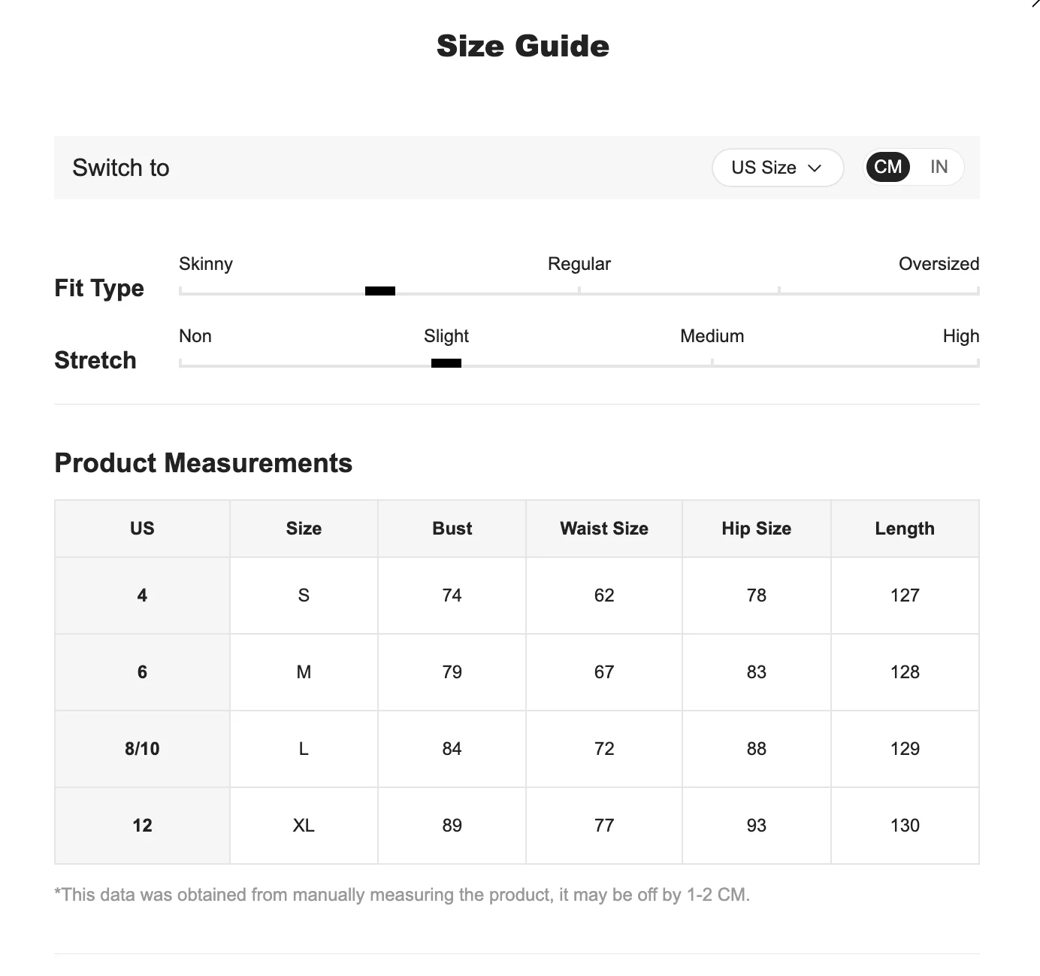Click the Waist Size column header
This screenshot has width=1040, height=976.
[604, 529]
